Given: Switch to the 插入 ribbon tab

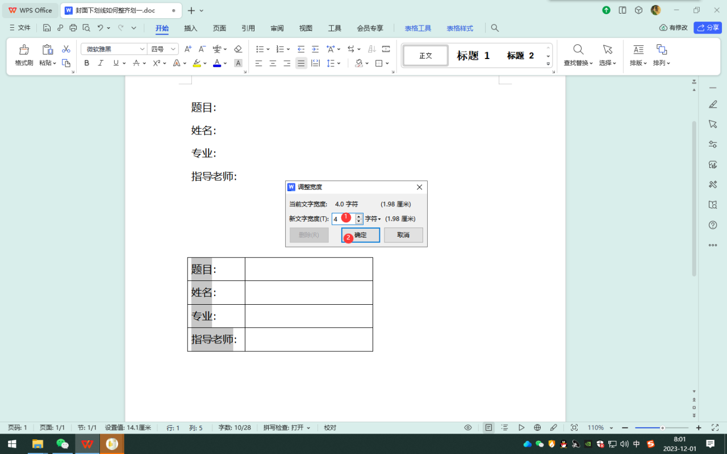Looking at the screenshot, I should [x=191, y=28].
